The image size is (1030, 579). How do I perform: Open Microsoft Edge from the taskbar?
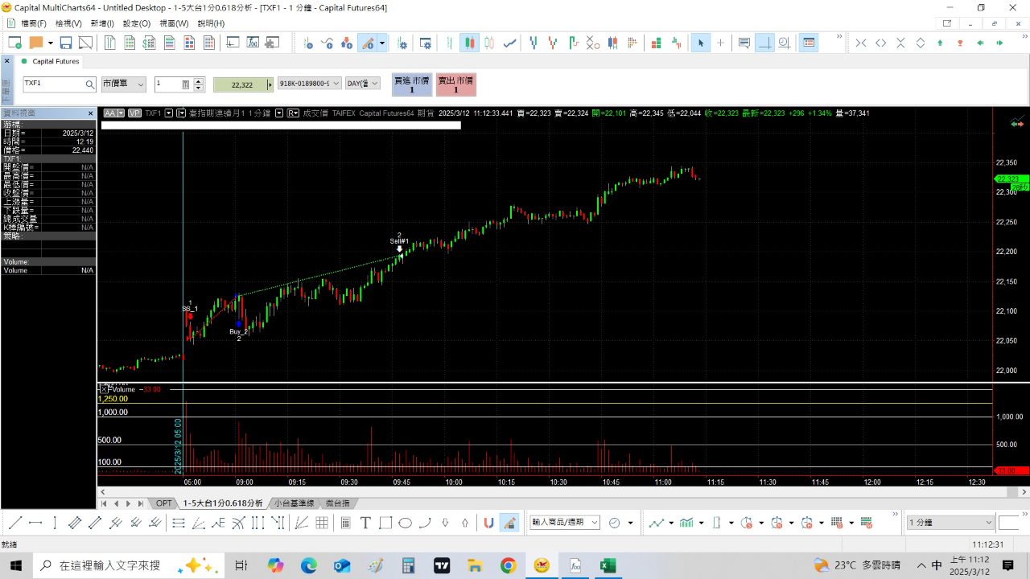pyautogui.click(x=309, y=565)
